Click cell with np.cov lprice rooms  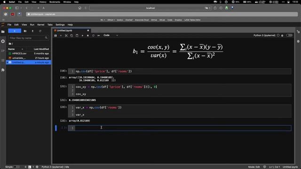(180, 71)
